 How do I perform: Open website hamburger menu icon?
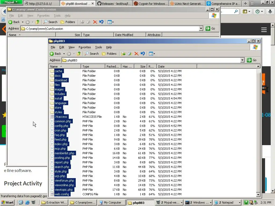pyautogui.click(x=264, y=30)
